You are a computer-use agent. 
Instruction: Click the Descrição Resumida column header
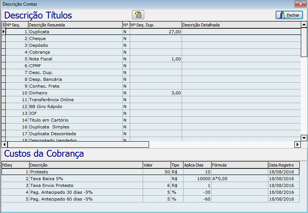tap(75, 25)
